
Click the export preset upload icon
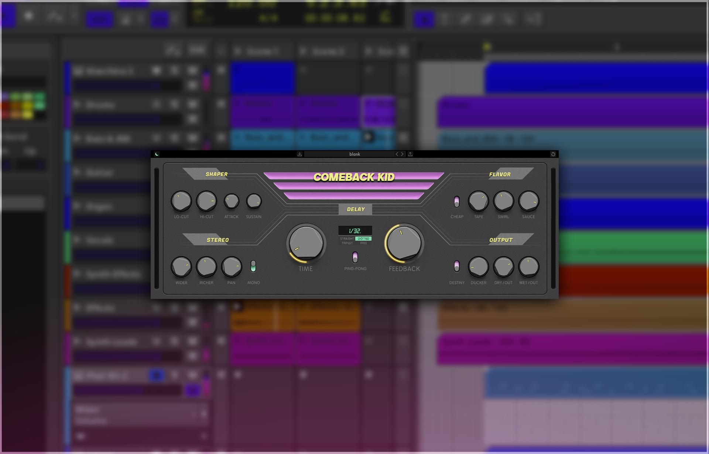[410, 154]
